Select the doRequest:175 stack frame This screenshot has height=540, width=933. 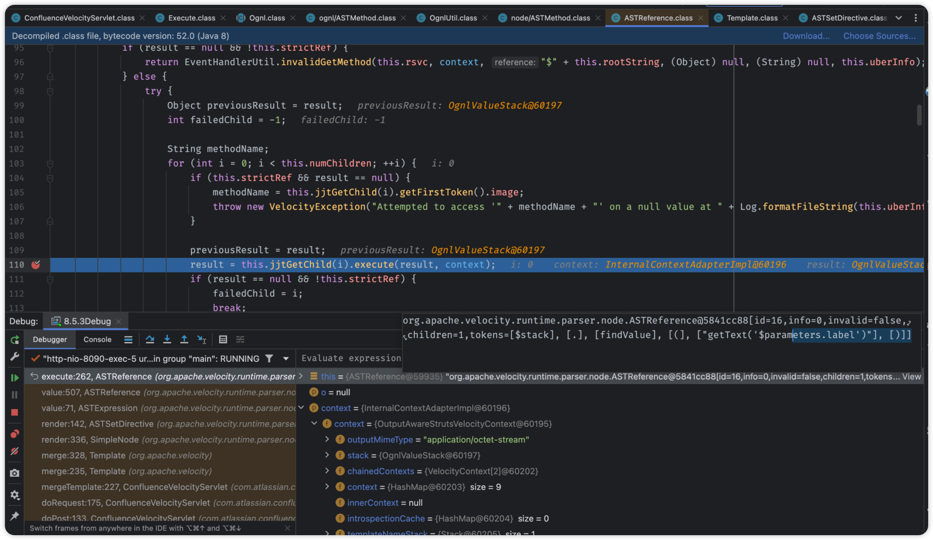[x=161, y=503]
